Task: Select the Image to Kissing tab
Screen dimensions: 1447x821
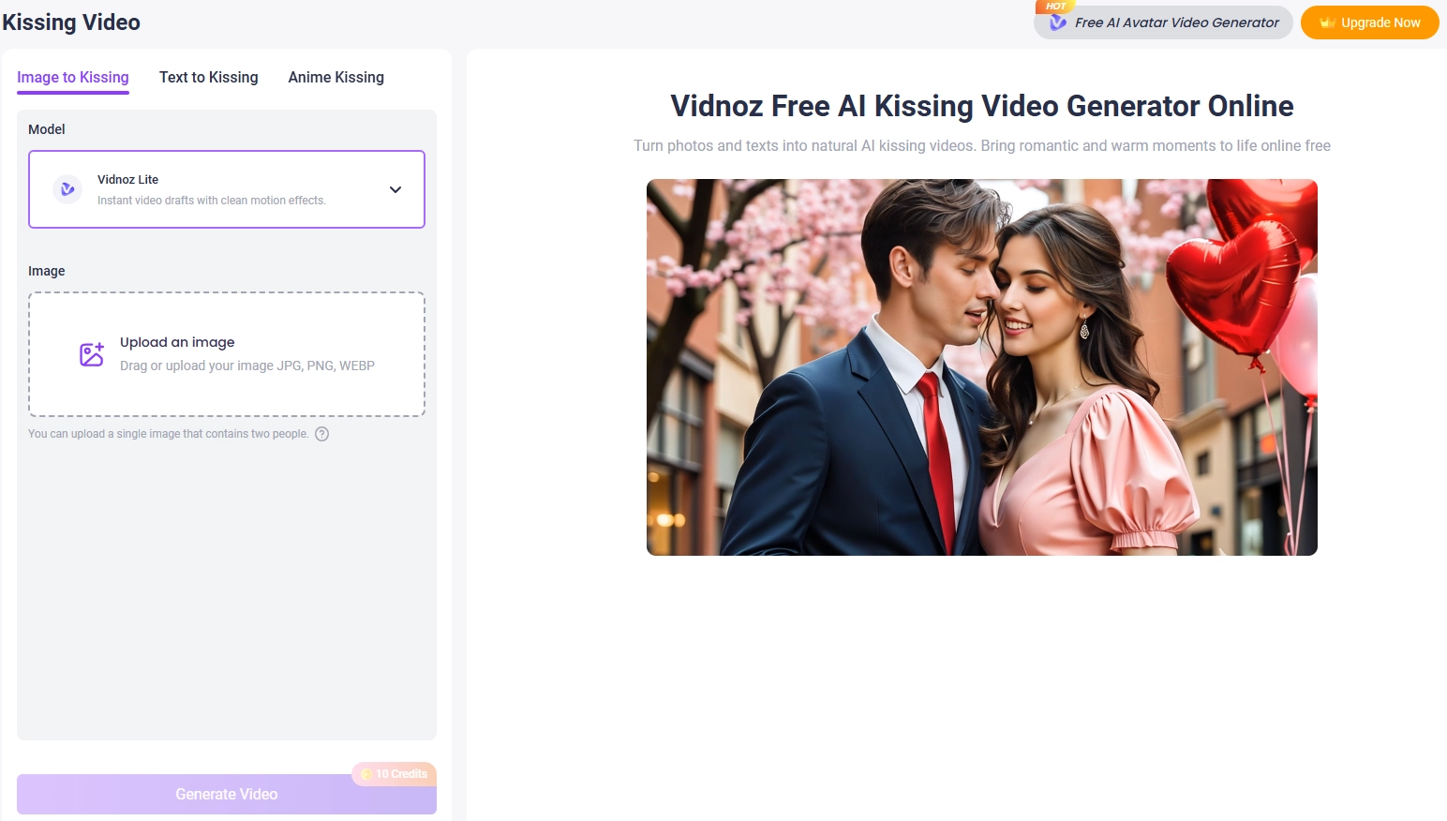Action: click(x=73, y=78)
